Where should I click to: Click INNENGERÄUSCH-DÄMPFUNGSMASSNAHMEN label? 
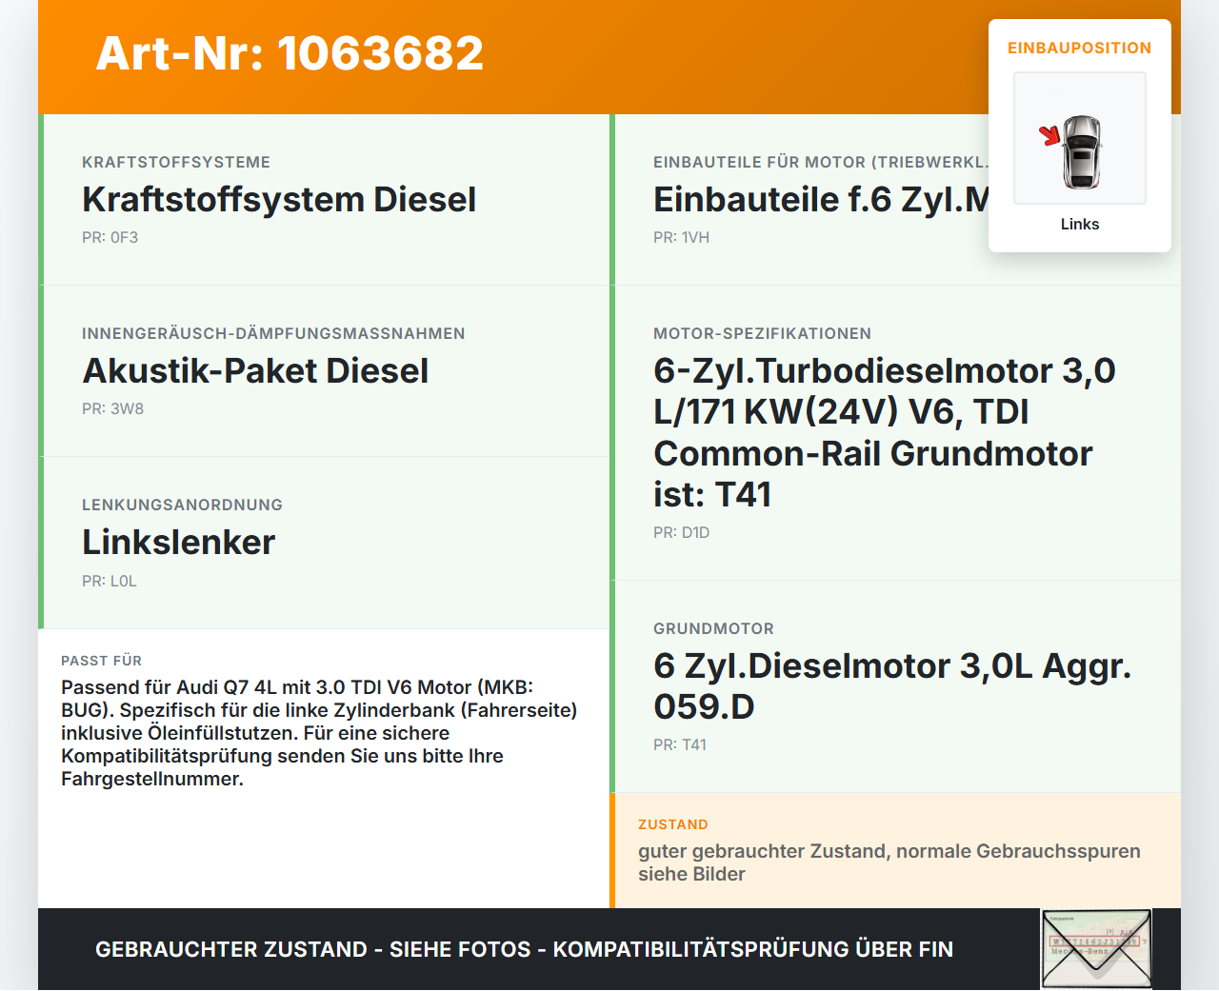coord(273,333)
